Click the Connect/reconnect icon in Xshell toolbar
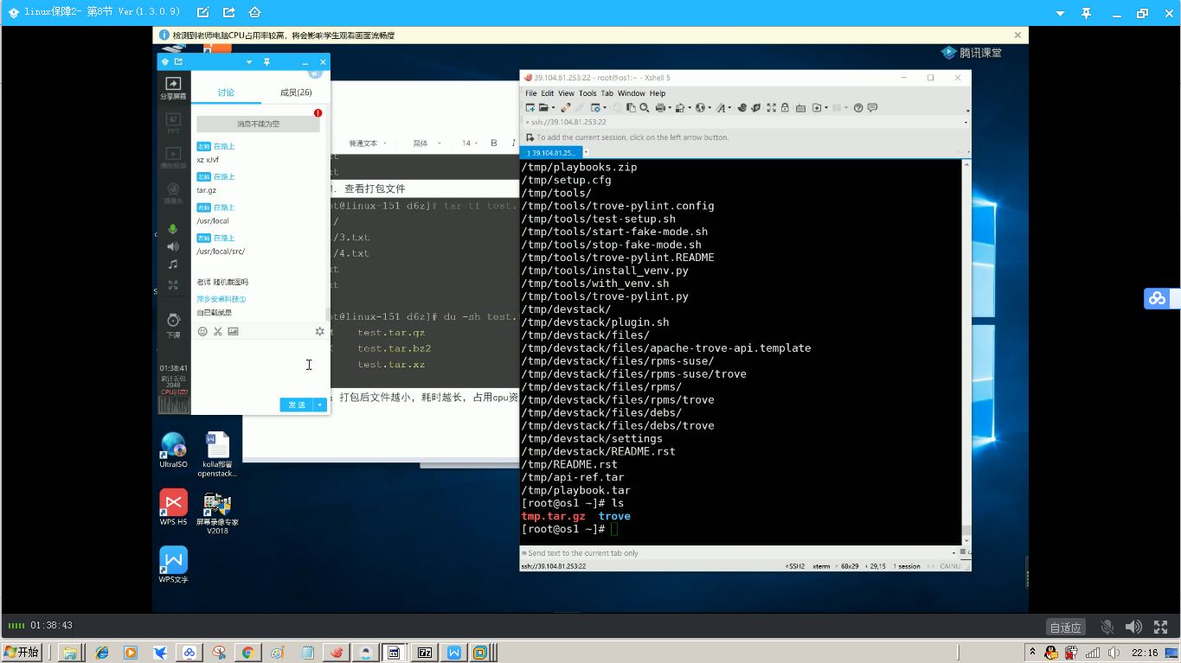1181x663 pixels. 565,108
